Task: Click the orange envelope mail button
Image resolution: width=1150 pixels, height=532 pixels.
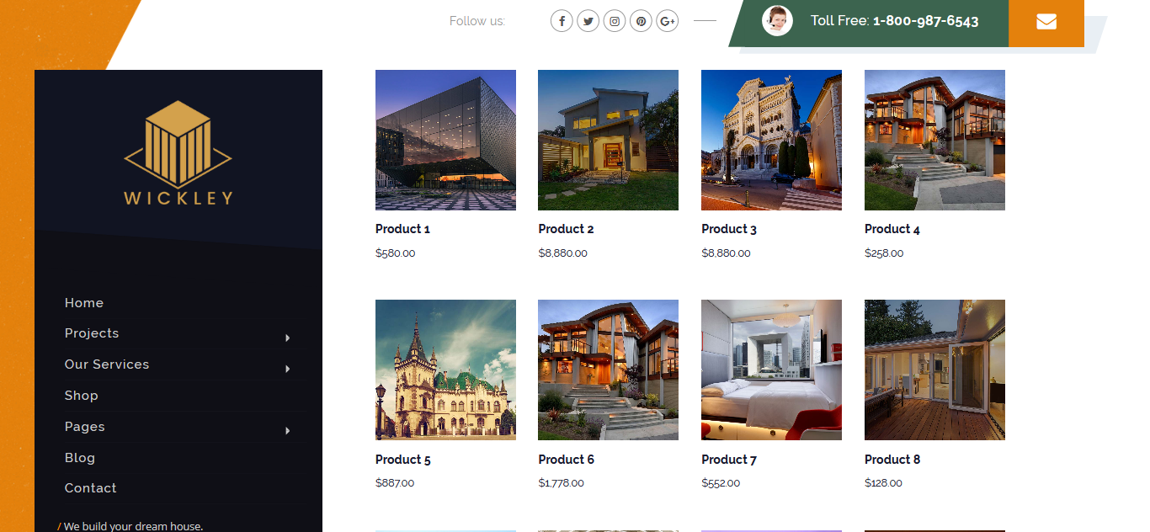Action: (1046, 22)
